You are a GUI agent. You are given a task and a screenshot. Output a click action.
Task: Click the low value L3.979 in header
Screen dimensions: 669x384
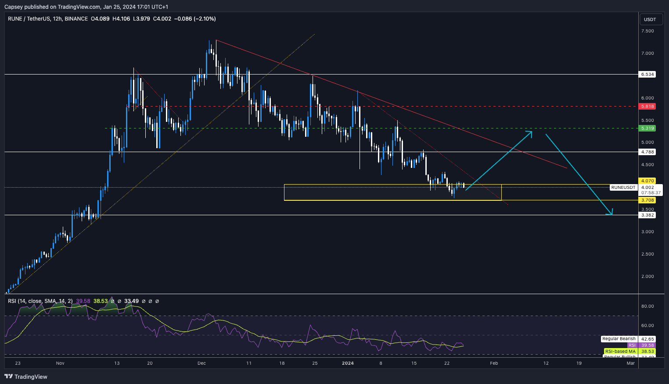(141, 19)
